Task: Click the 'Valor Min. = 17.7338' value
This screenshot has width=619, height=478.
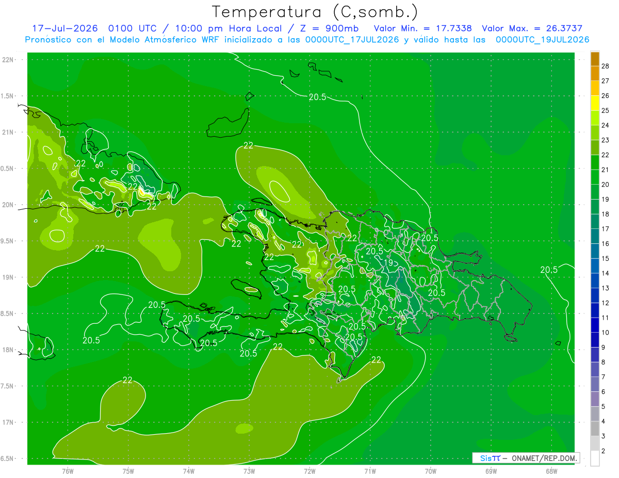Action: (422, 28)
